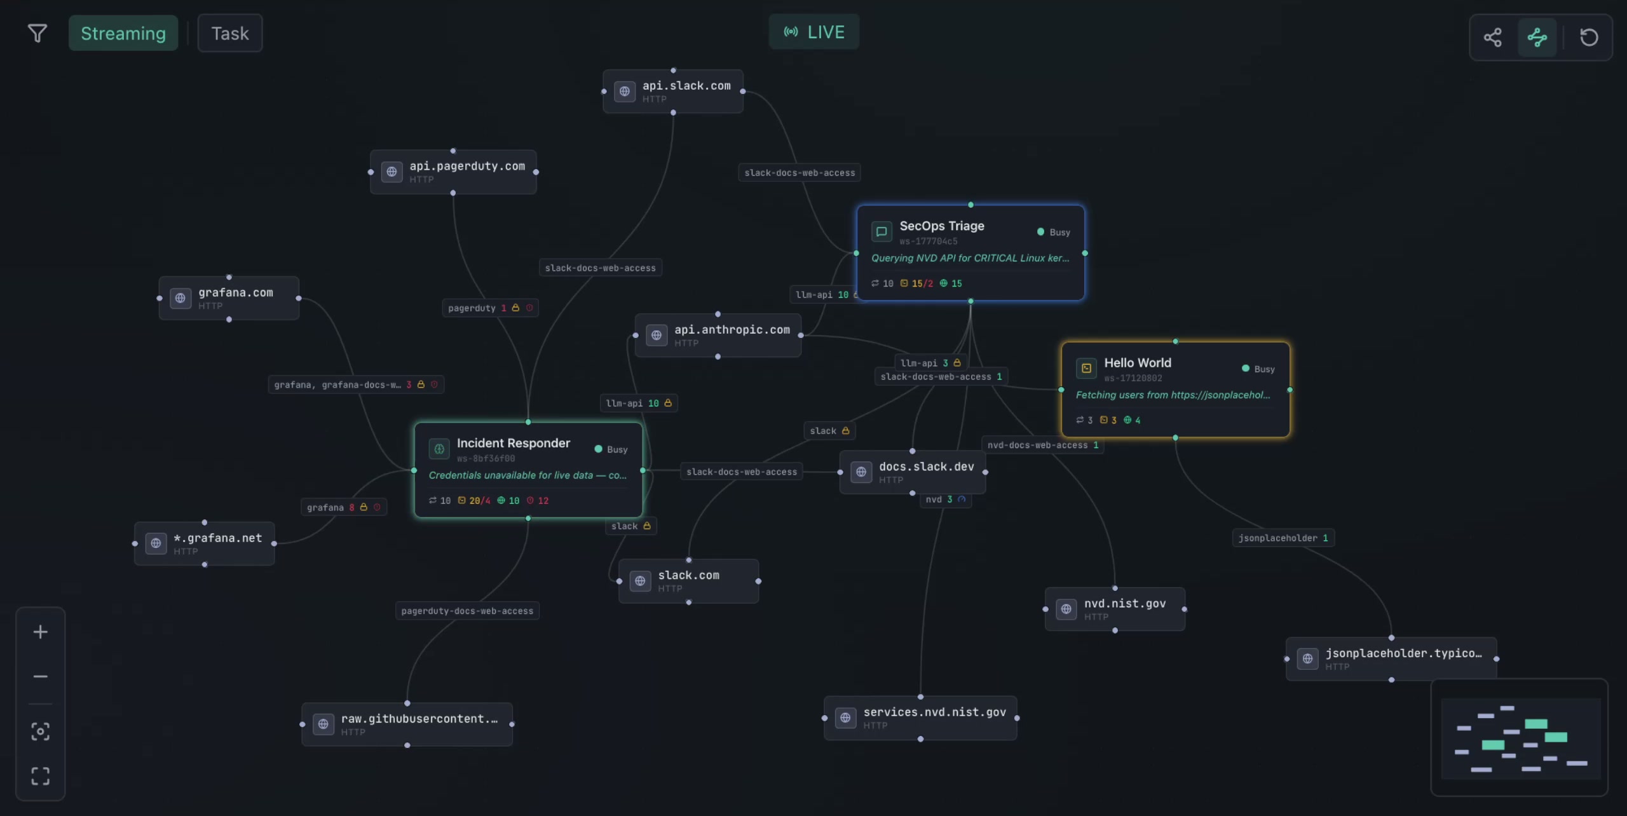The image size is (1627, 816).
Task: Select the Streaming tab
Action: [123, 33]
